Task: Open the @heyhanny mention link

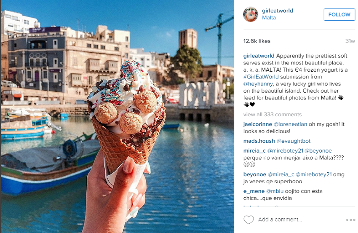Action: pyautogui.click(x=258, y=84)
